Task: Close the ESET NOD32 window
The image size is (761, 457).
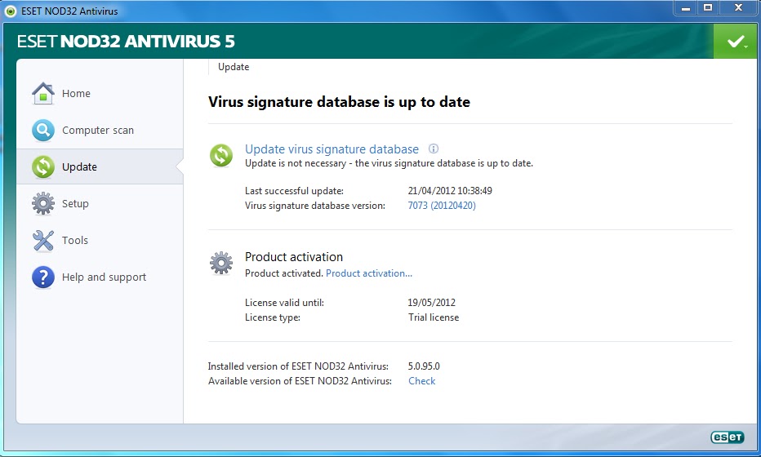Action: tap(738, 8)
